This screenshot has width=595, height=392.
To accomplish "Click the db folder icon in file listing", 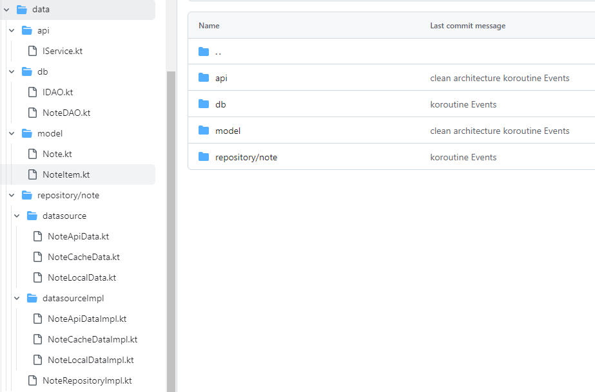I will pos(203,104).
